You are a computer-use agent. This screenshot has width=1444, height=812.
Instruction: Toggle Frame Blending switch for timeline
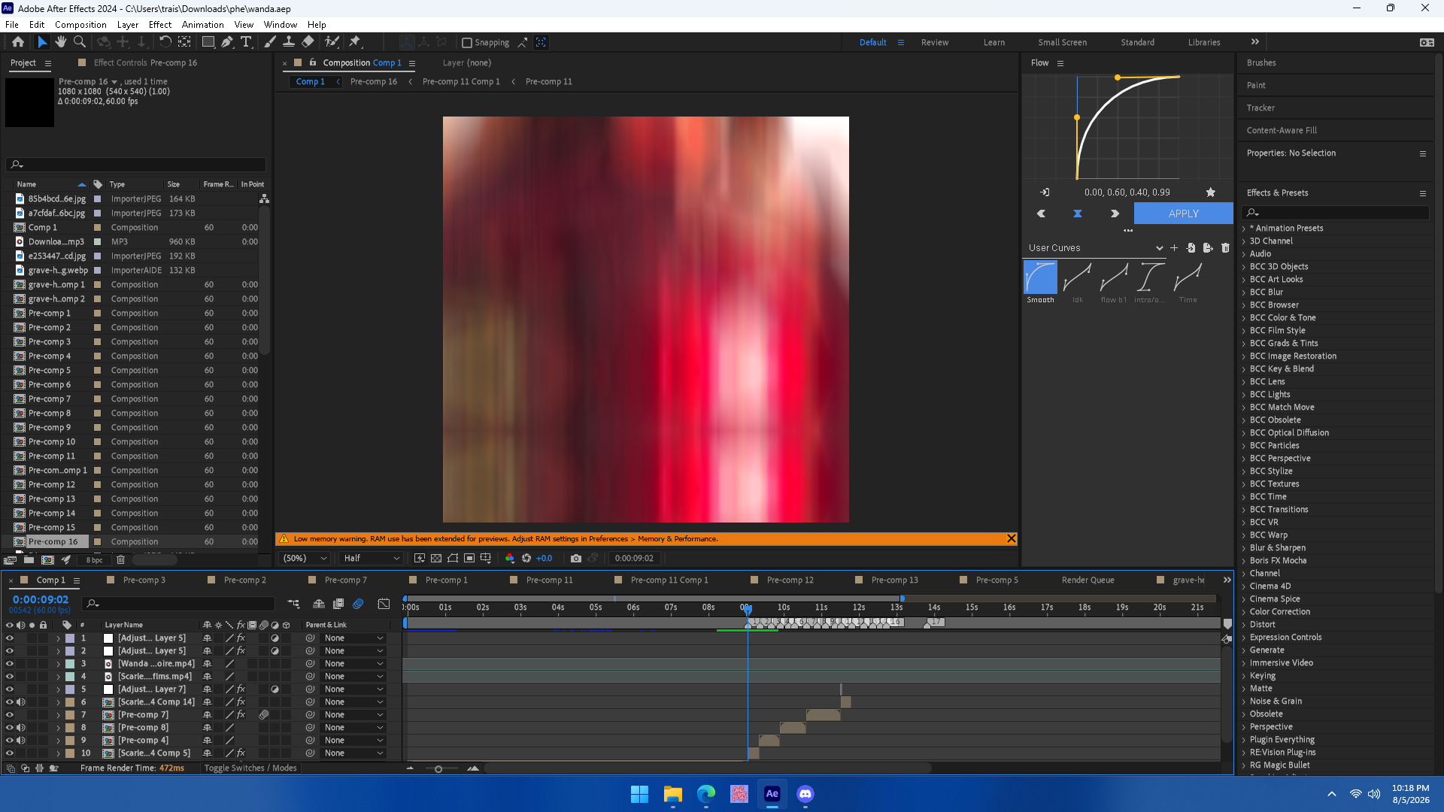(338, 604)
